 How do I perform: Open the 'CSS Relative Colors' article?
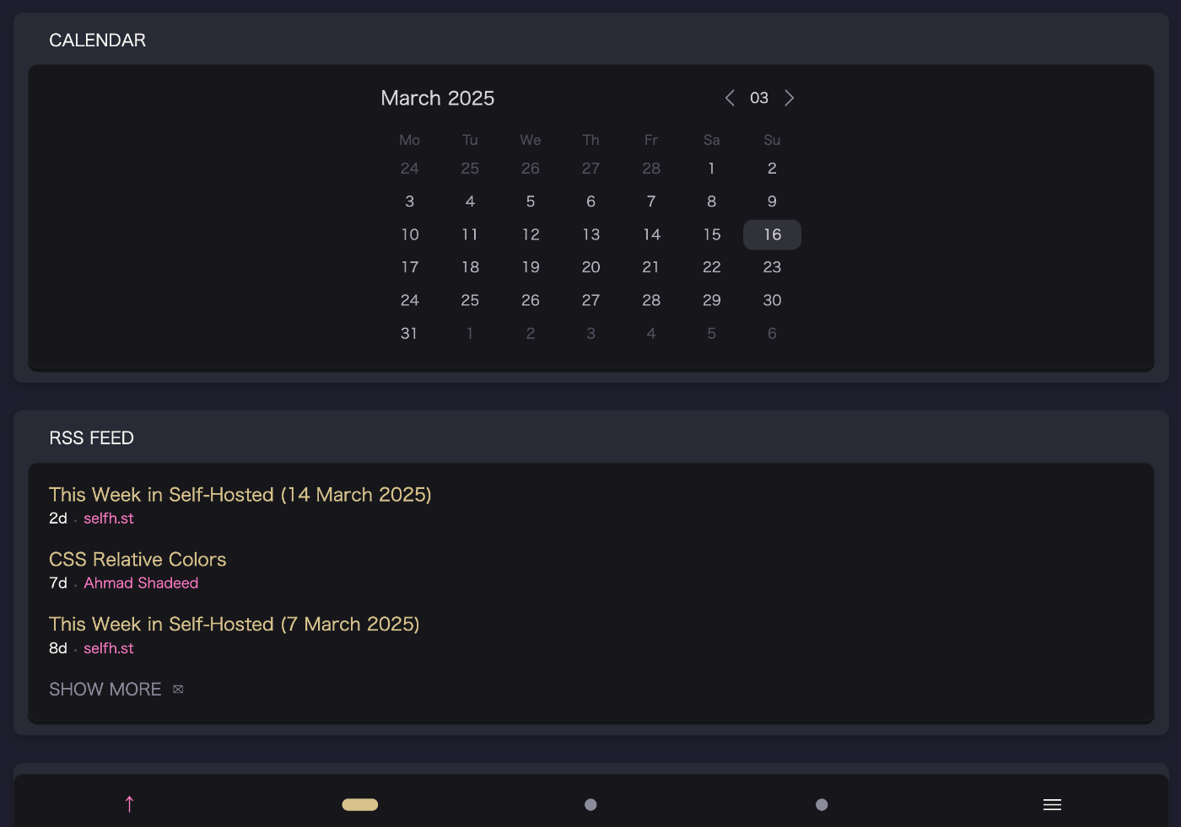click(x=138, y=560)
